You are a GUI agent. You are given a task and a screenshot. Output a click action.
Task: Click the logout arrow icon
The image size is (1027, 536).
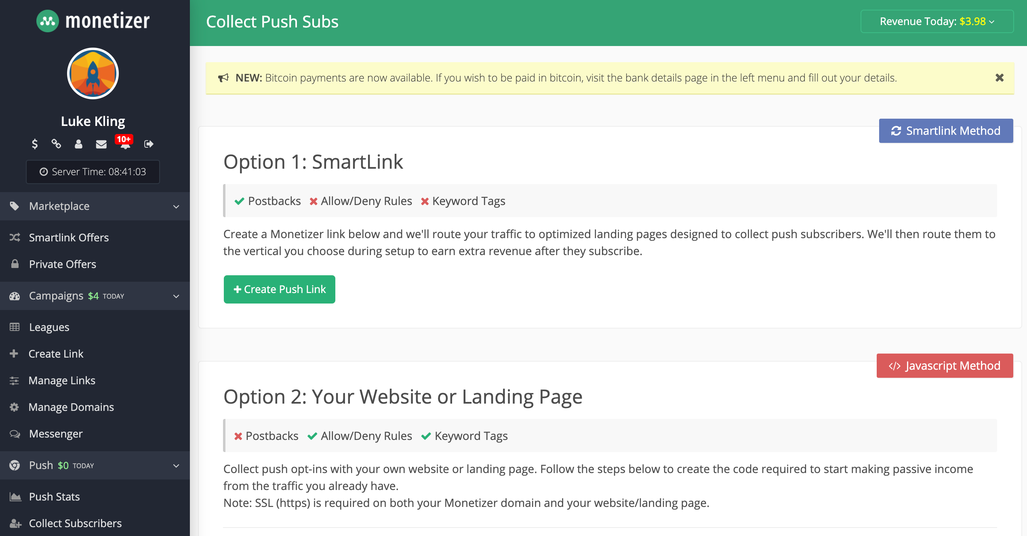[x=148, y=144]
